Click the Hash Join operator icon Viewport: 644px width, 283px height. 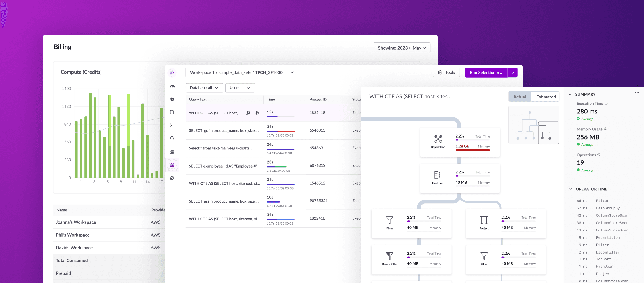(x=438, y=175)
